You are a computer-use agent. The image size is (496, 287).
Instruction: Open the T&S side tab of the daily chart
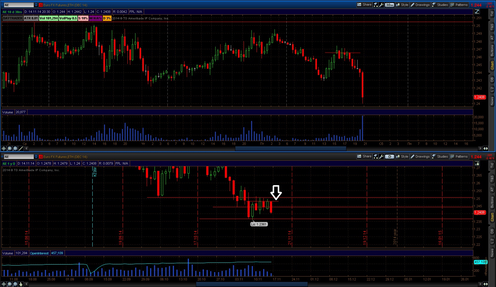pos(492,179)
